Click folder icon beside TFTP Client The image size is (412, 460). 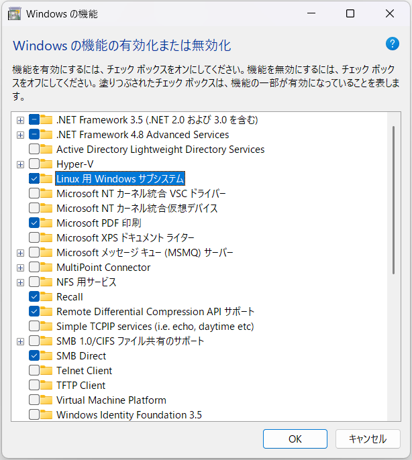(46, 385)
